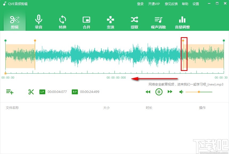Click the fast forward button
The image size is (229, 154).
pos(170,92)
